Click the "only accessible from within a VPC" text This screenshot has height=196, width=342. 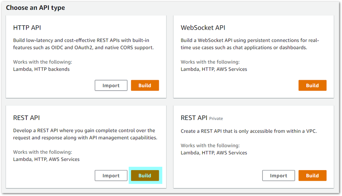(x=249, y=131)
